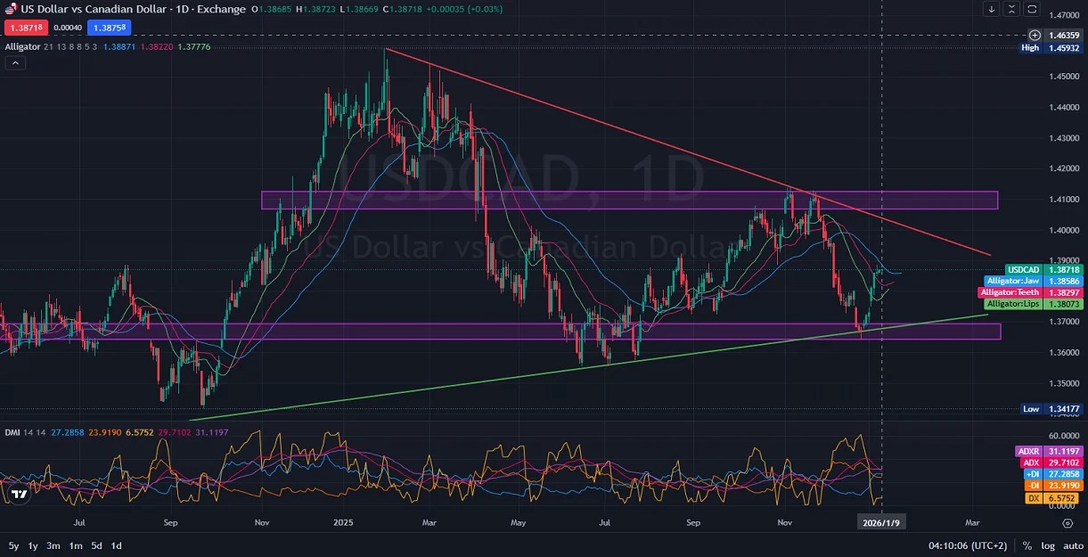Toggle log scale mode
Viewport: 1088px width, 557px height.
point(1047,545)
